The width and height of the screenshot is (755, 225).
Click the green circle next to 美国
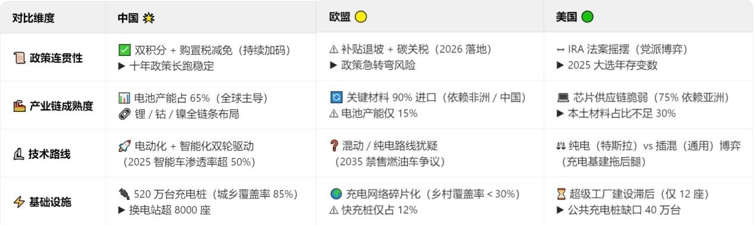[x=587, y=17]
